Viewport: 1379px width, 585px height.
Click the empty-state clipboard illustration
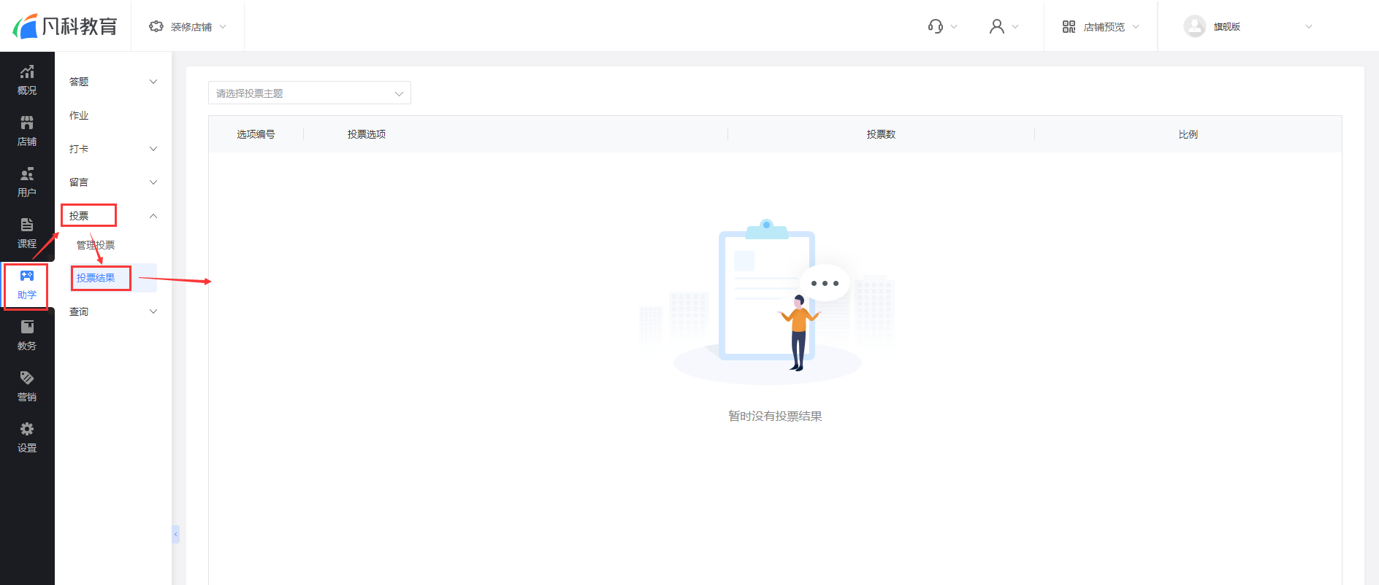click(x=767, y=301)
